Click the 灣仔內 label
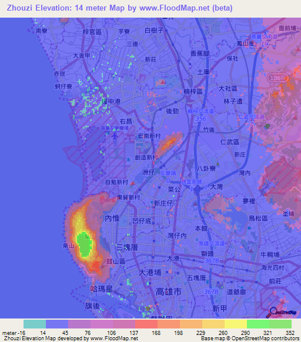301x342 pixels. (177, 236)
